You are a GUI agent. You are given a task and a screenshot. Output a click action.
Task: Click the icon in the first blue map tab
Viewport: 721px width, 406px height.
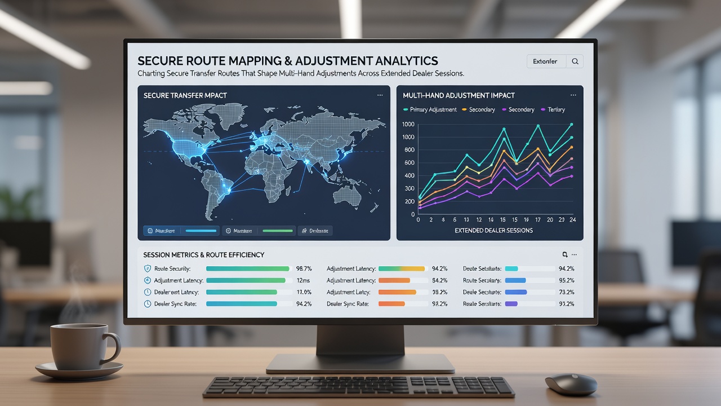click(149, 231)
